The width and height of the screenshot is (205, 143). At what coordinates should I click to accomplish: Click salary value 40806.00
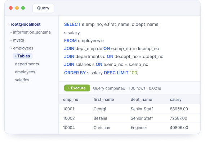pyautogui.click(x=179, y=128)
